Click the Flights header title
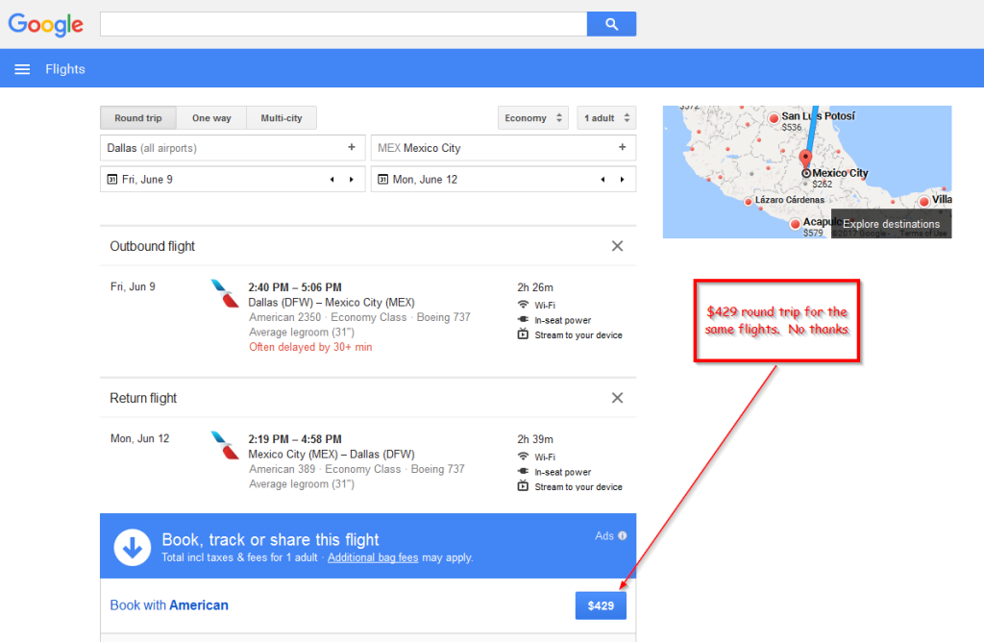 pyautogui.click(x=65, y=69)
